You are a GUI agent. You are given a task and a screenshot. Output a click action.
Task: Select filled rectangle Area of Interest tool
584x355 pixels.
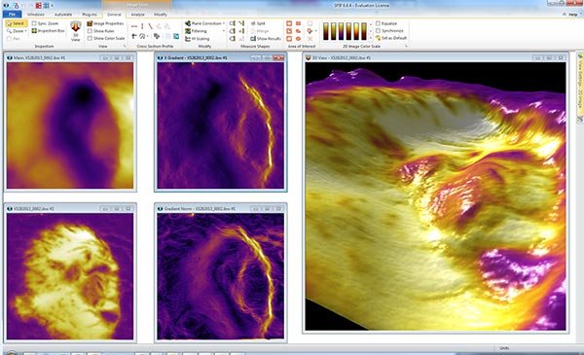click(299, 23)
